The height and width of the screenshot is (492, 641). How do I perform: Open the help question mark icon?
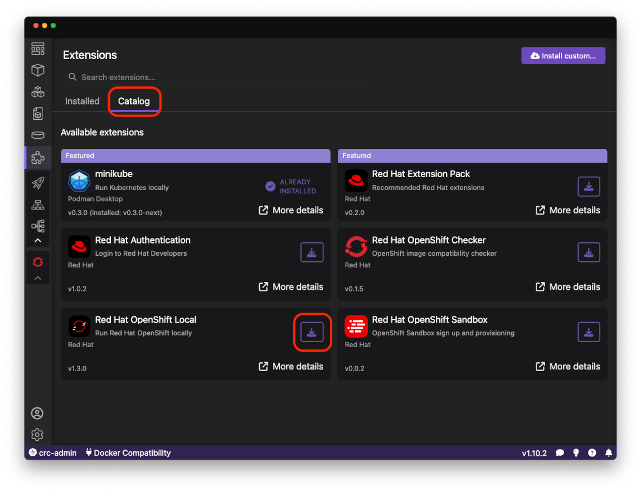point(592,453)
